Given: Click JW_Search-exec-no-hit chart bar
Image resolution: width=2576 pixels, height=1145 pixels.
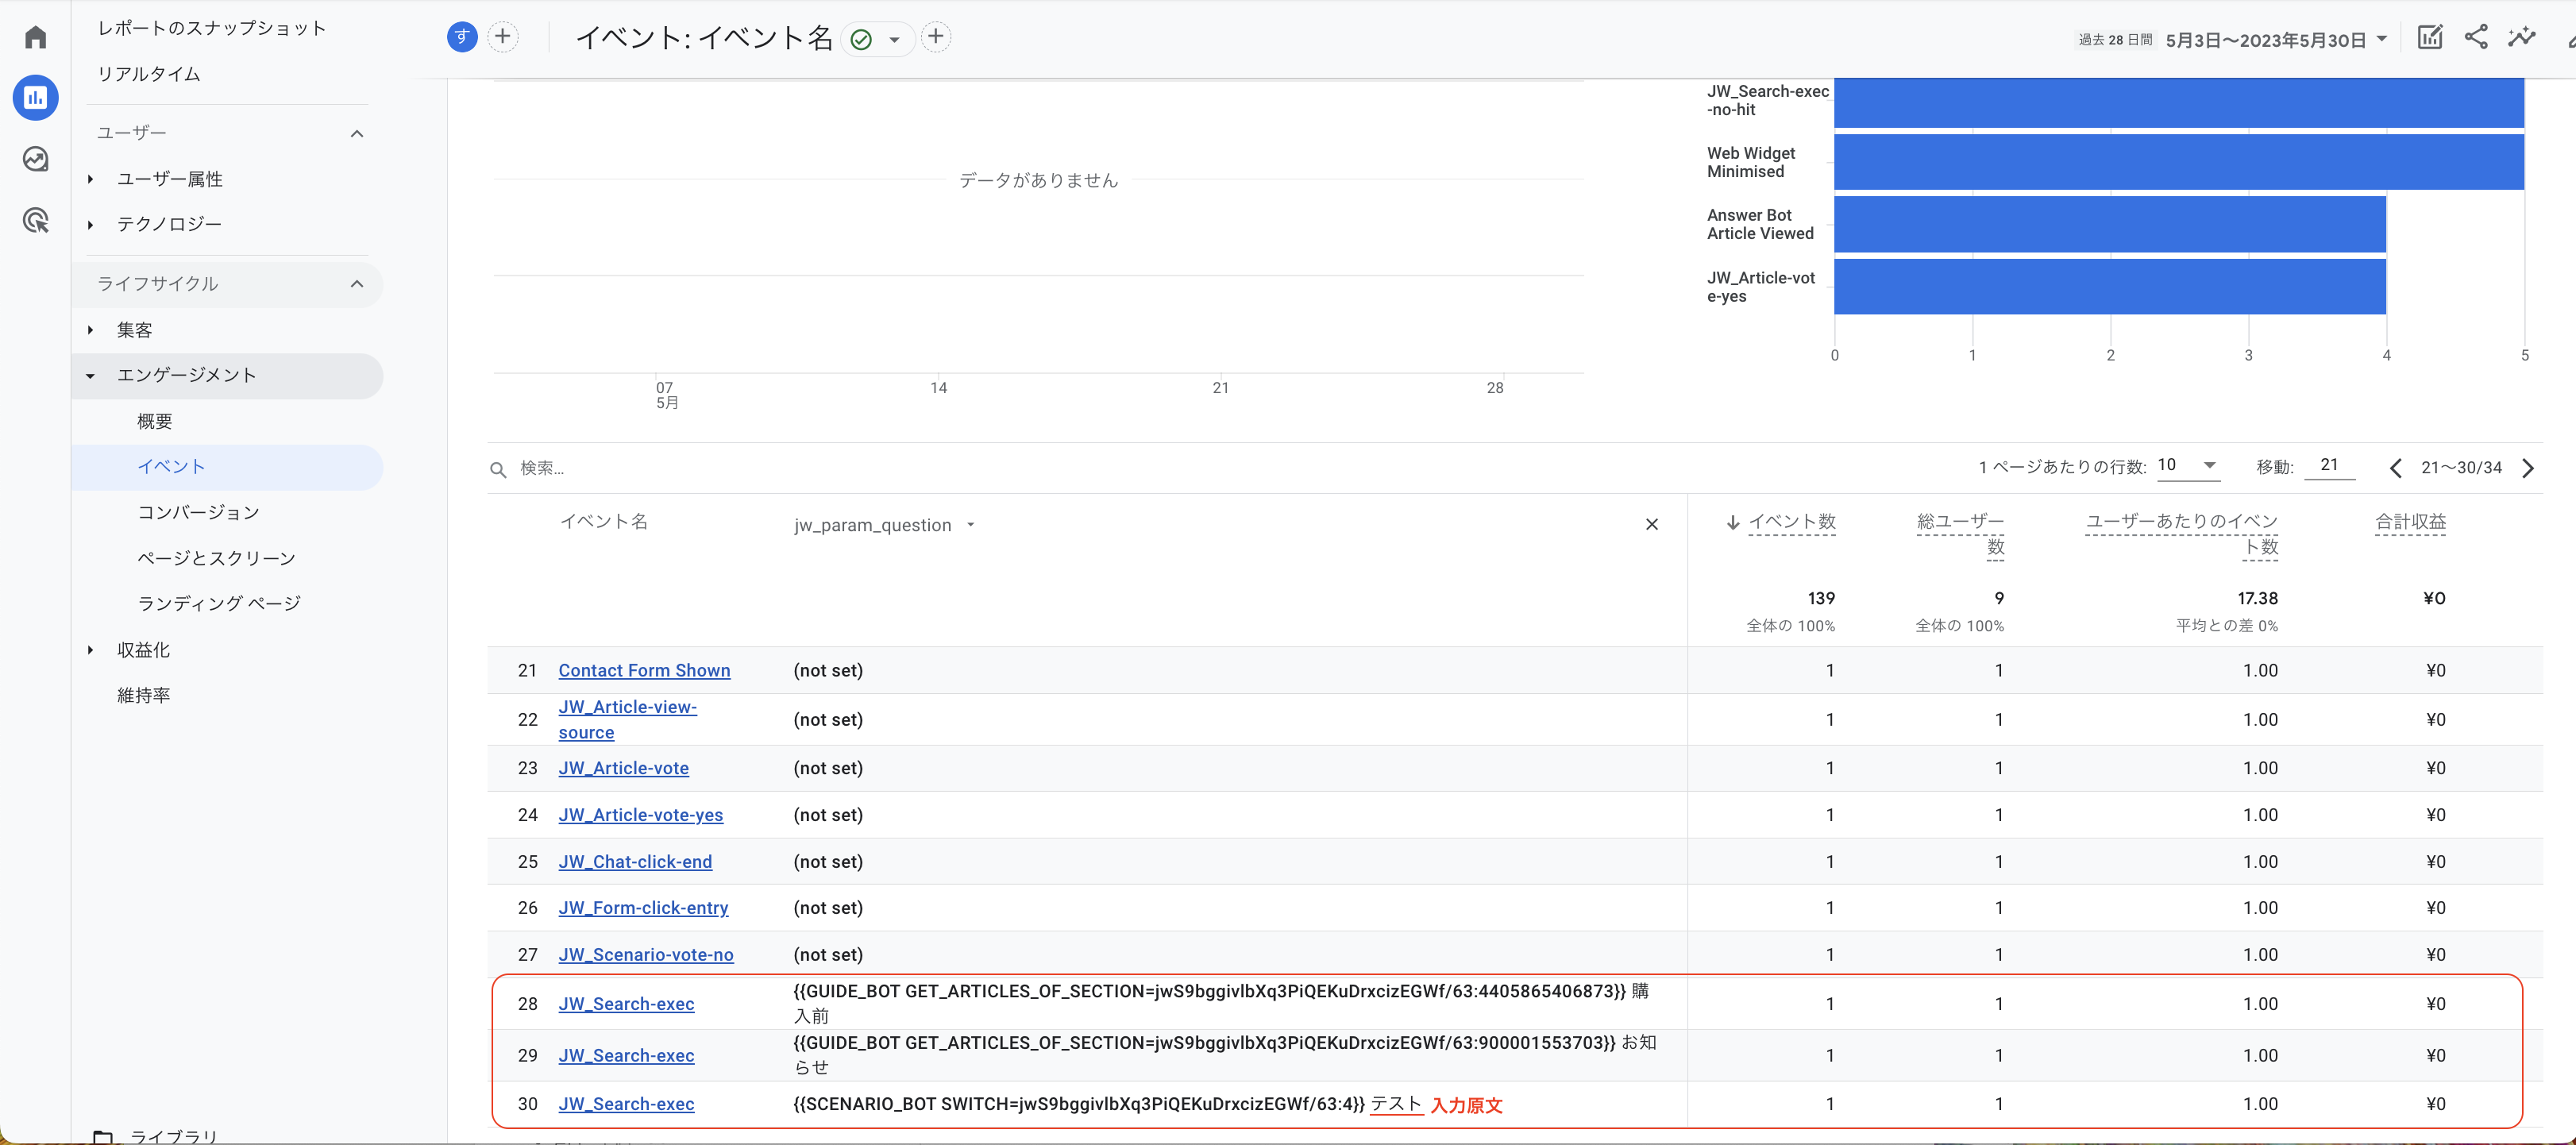Looking at the screenshot, I should coord(2178,102).
